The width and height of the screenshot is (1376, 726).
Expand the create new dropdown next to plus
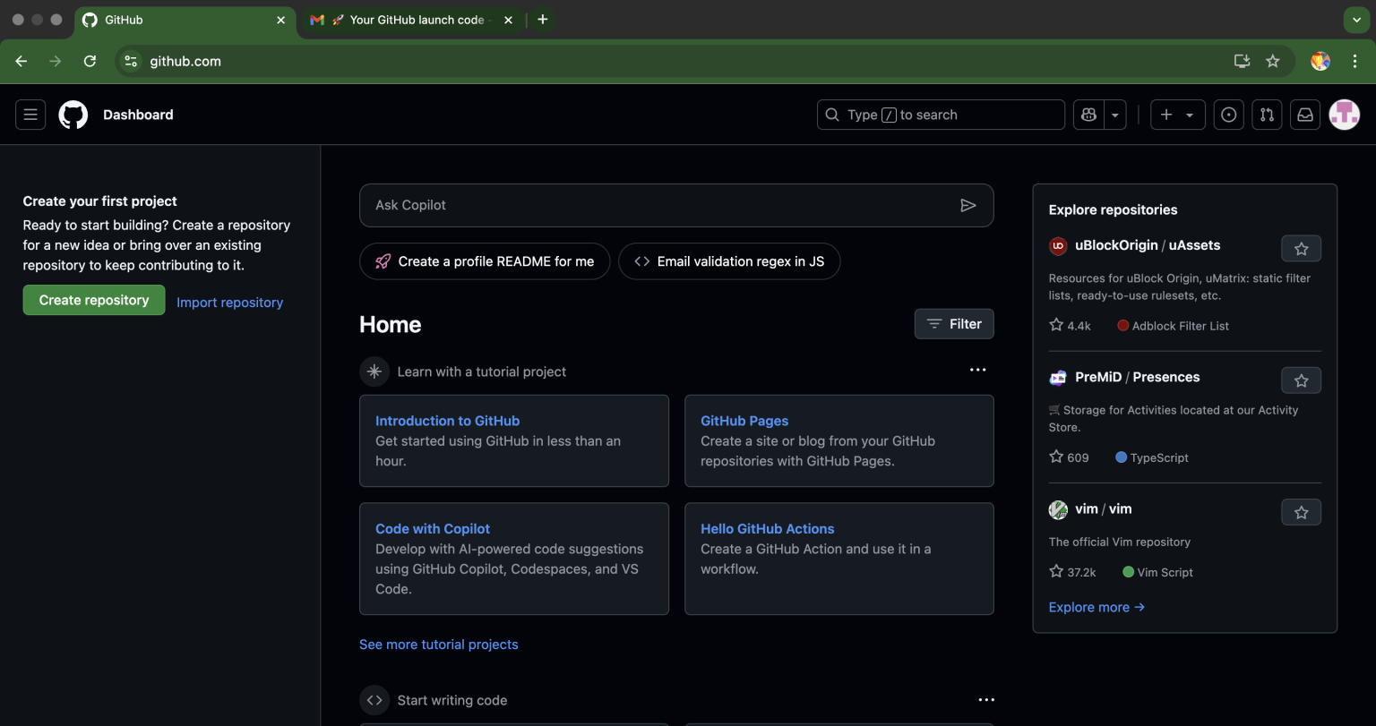[x=1188, y=115]
